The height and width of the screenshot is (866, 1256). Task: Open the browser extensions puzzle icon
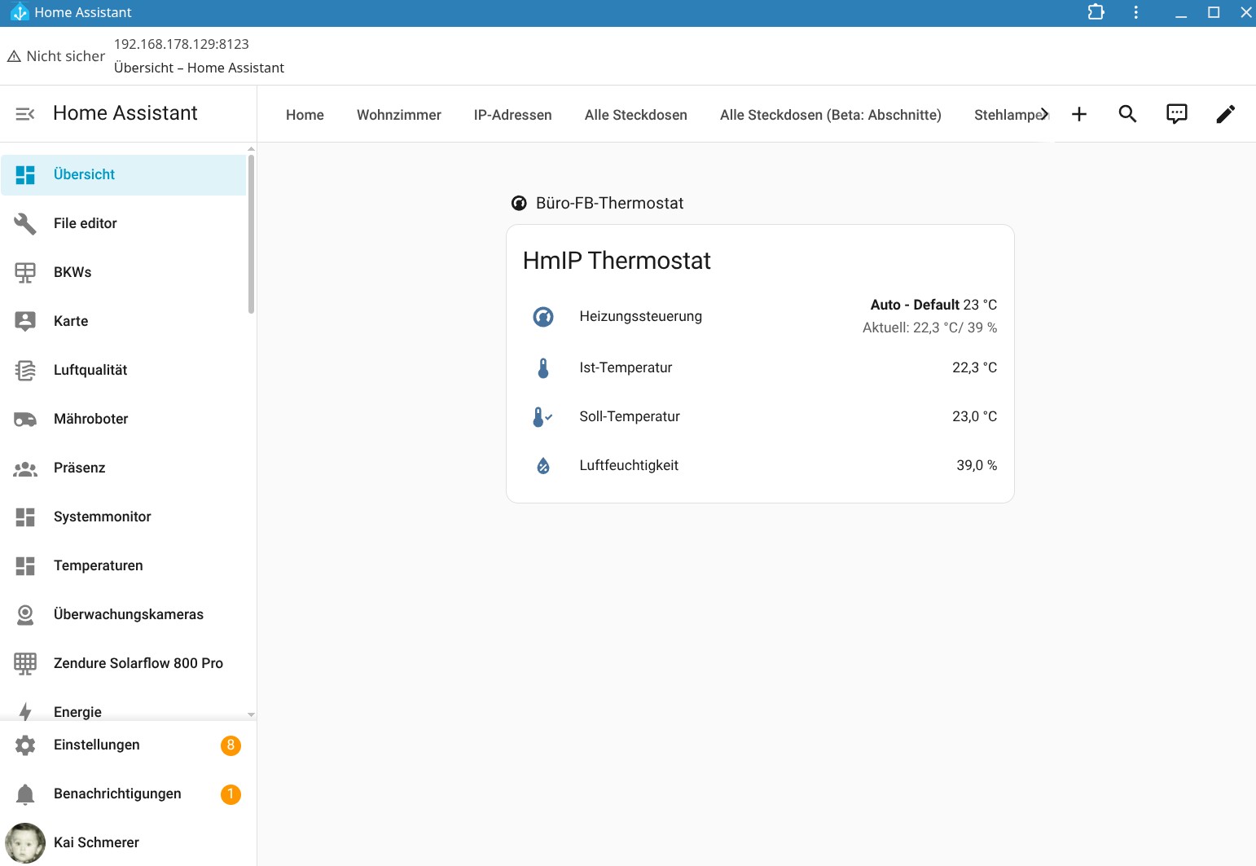(1096, 12)
